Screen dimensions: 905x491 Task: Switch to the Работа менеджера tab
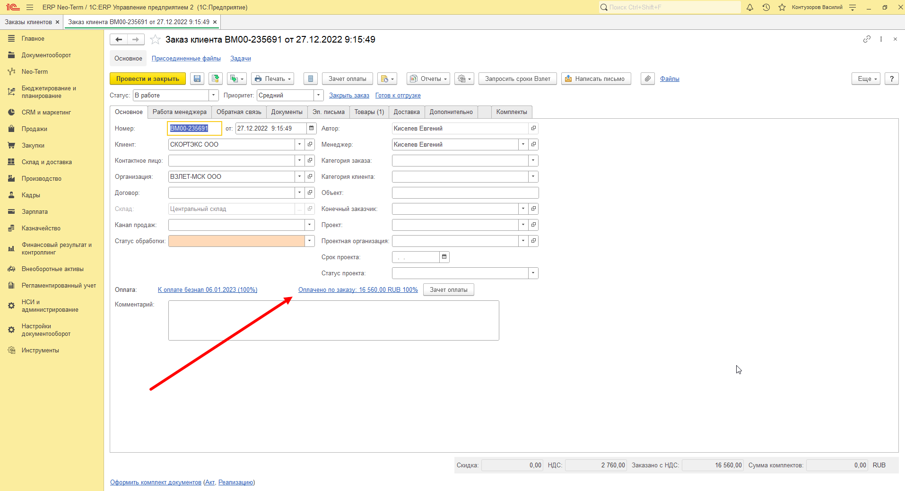coord(180,112)
